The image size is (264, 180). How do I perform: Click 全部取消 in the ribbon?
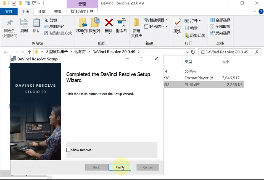tap(220, 27)
